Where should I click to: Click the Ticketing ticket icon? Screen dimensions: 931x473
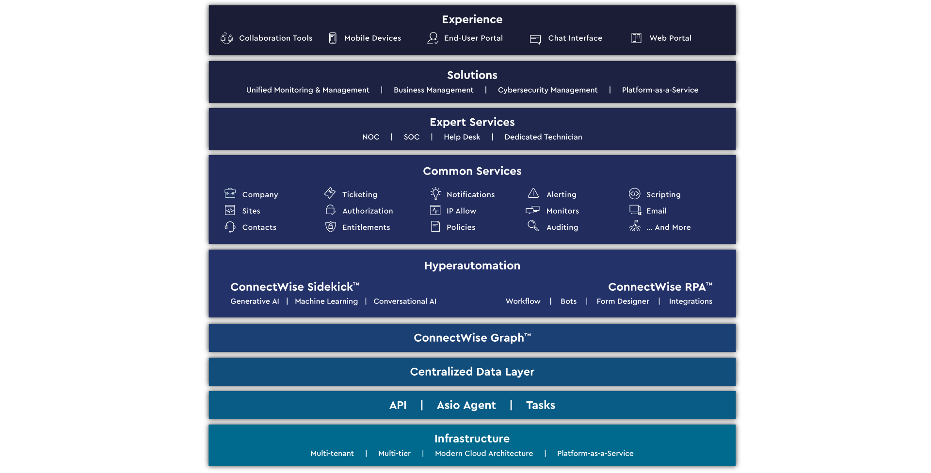coord(330,193)
